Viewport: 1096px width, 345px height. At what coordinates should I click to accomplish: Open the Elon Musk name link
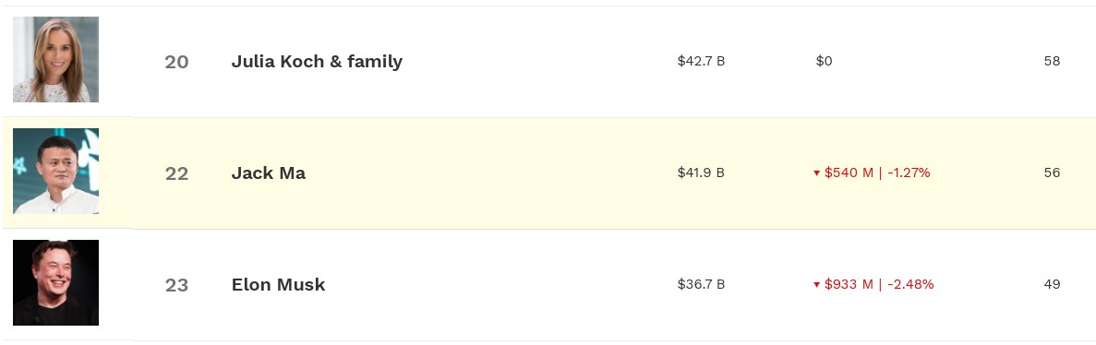pyautogui.click(x=278, y=285)
